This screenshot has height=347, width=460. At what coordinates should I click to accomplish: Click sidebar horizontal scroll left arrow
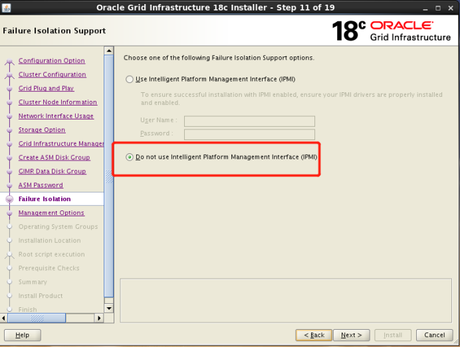coord(3,318)
